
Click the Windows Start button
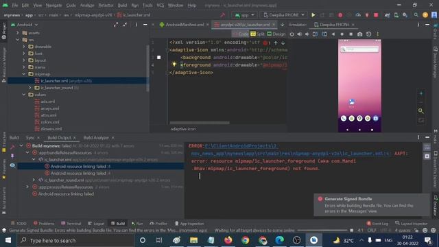[8, 240]
